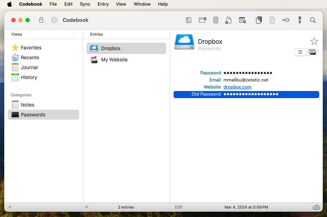Click the Dropbox title in the detail pane
The height and width of the screenshot is (217, 327).
point(210,42)
